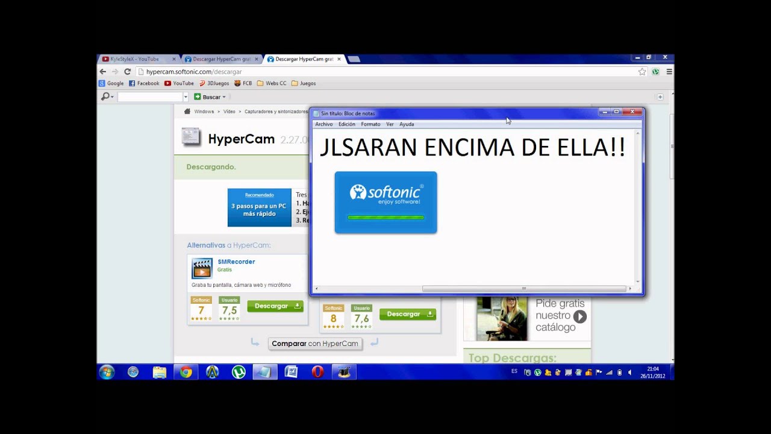Open uTorrent from the taskbar
This screenshot has width=771, height=434.
click(239, 372)
